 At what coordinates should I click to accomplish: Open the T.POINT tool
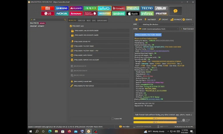[x=163, y=20]
